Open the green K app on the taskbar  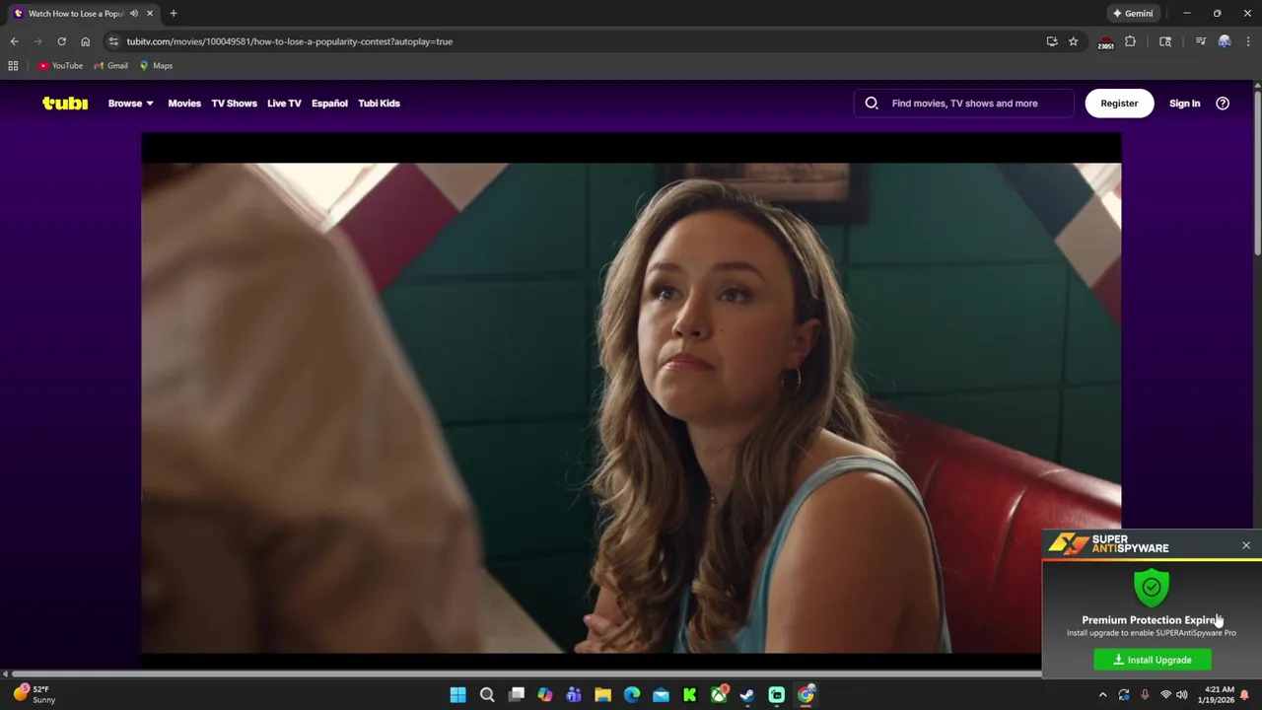click(690, 694)
